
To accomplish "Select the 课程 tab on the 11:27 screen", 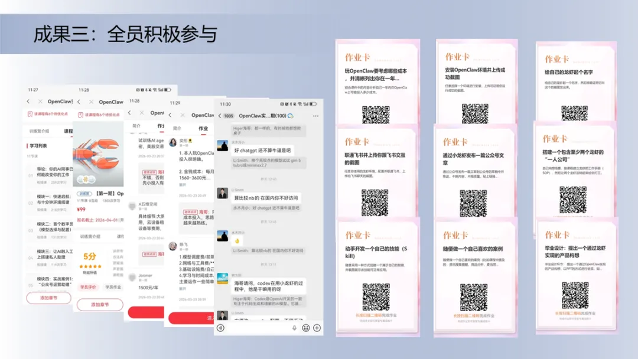I will pyautogui.click(x=69, y=131).
